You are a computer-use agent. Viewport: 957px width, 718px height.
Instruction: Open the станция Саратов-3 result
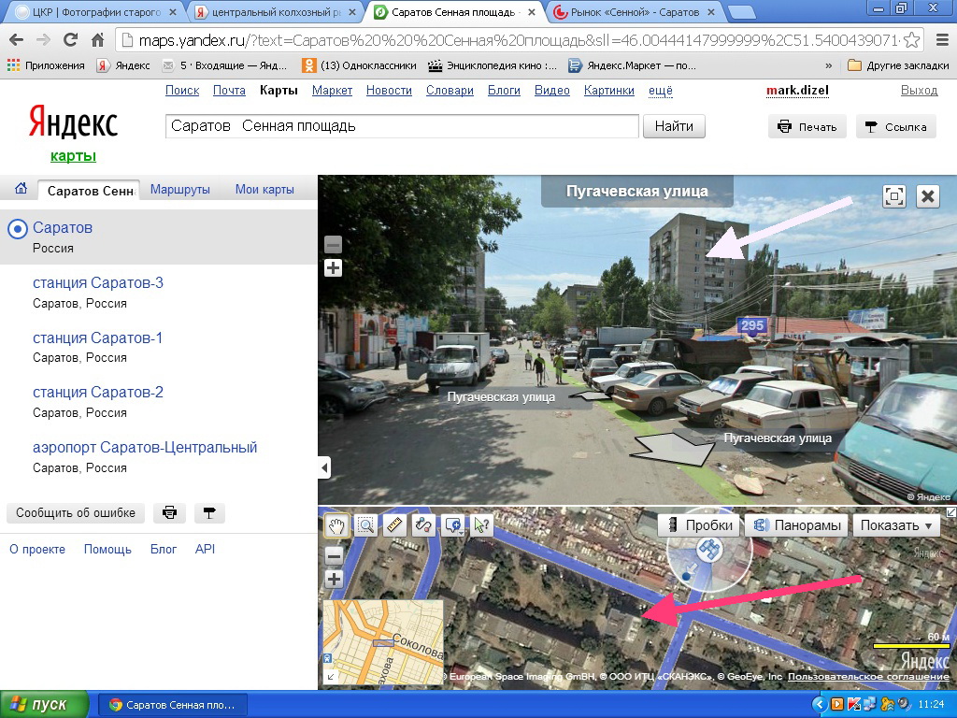[x=98, y=282]
